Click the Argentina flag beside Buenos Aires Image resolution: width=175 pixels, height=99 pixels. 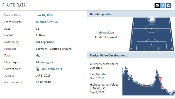(56, 22)
